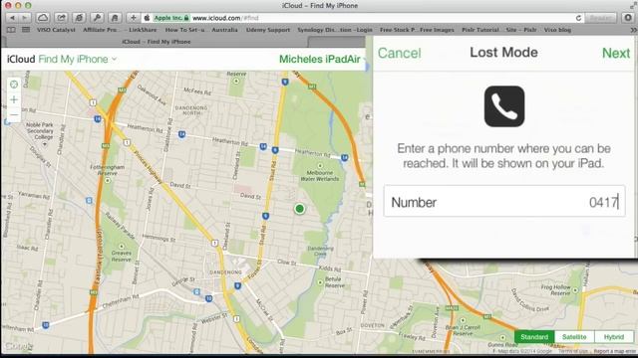The height and width of the screenshot is (358, 638).
Task: Open the Find My iPhone app switcher dropdown
Action: coord(78,60)
